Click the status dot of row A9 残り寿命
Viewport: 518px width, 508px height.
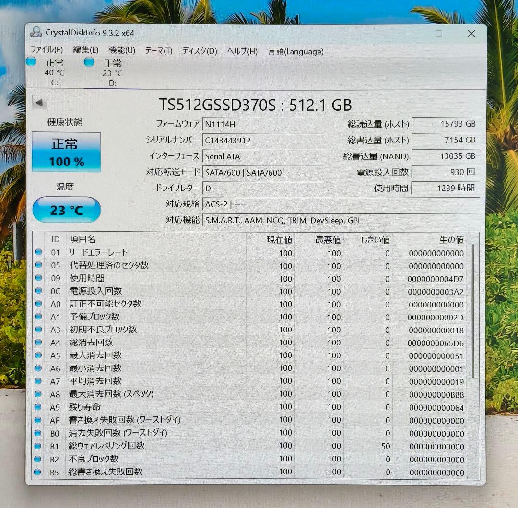(38, 407)
